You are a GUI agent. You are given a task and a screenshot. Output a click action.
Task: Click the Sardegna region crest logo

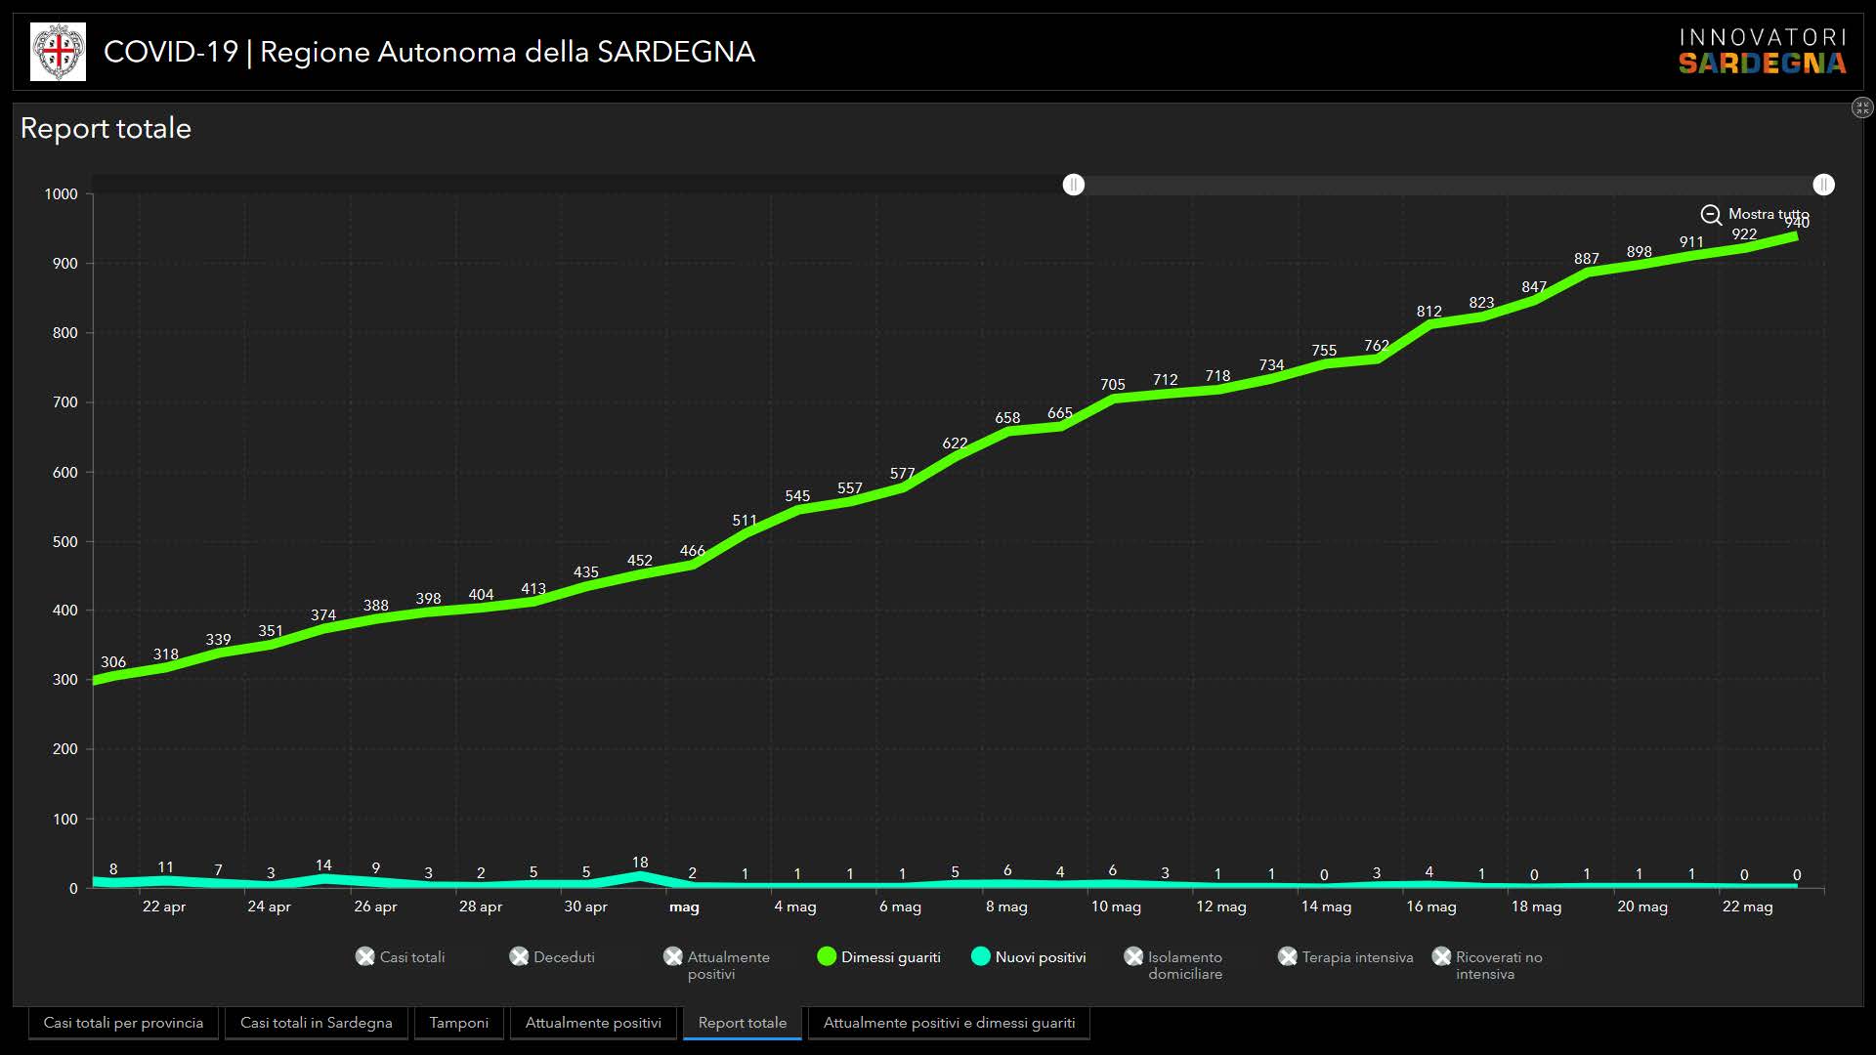click(58, 52)
